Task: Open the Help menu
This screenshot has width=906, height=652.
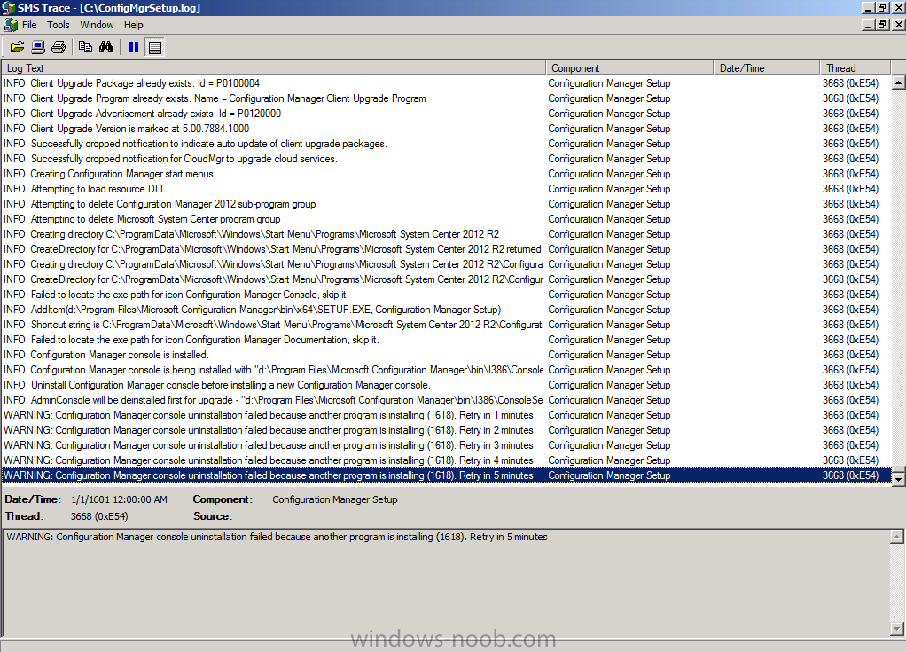Action: [x=134, y=25]
